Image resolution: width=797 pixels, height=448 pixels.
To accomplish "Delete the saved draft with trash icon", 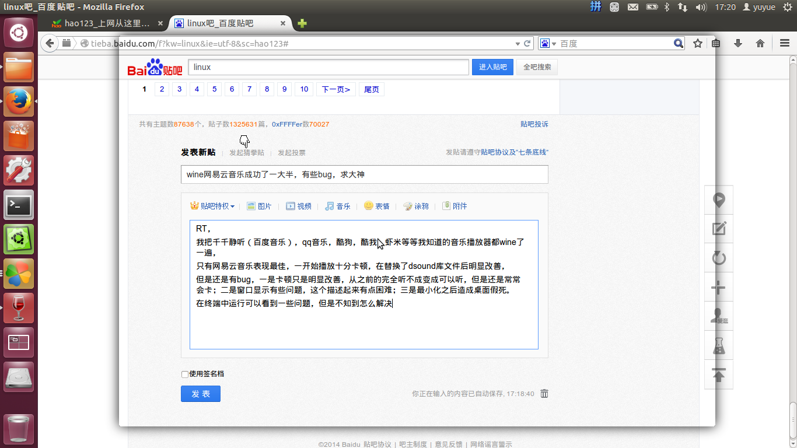I will tap(544, 394).
